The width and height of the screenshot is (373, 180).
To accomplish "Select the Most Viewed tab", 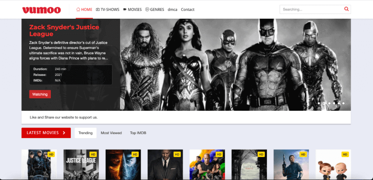I will (111, 133).
